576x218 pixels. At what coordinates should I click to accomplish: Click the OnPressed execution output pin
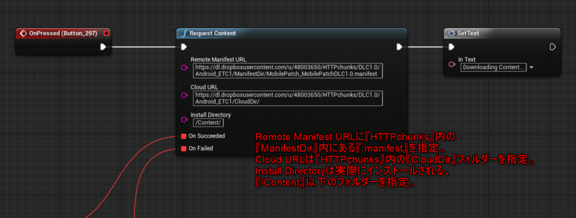tap(103, 47)
